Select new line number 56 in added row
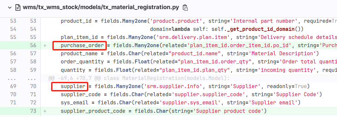 [33, 45]
